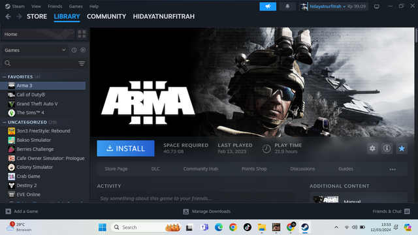Toggle the ready-to-play filter icon
The width and height of the screenshot is (418, 235).
coord(83,50)
